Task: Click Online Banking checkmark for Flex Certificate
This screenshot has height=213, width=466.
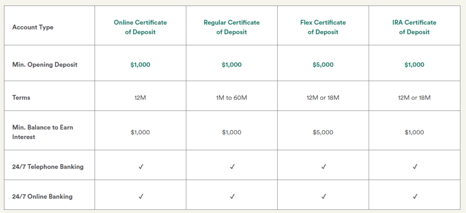Action: 324,196
